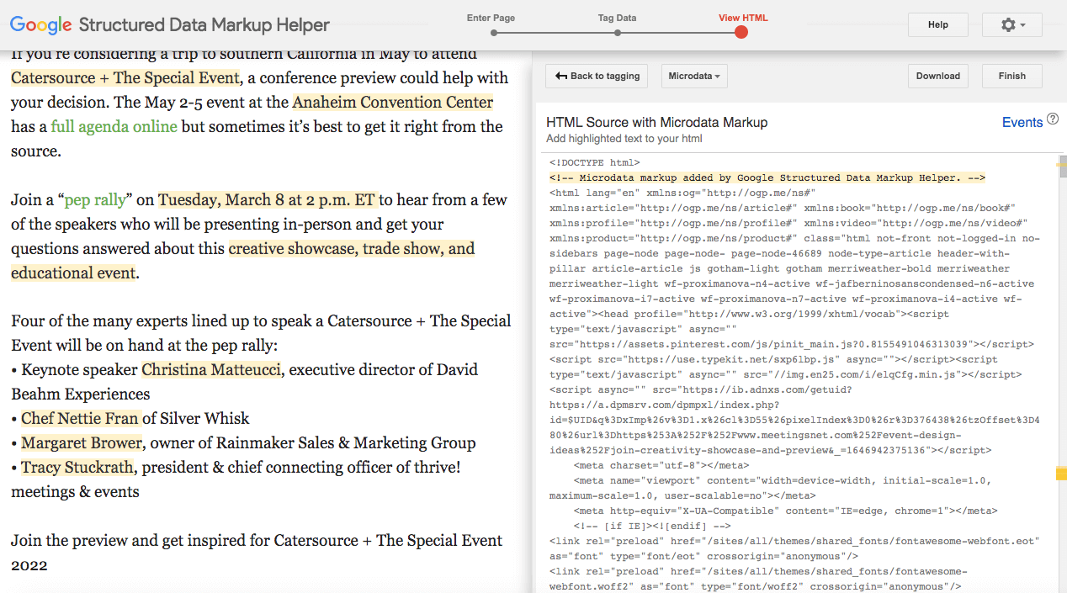
Task: Click the Finish button
Action: click(x=1011, y=76)
